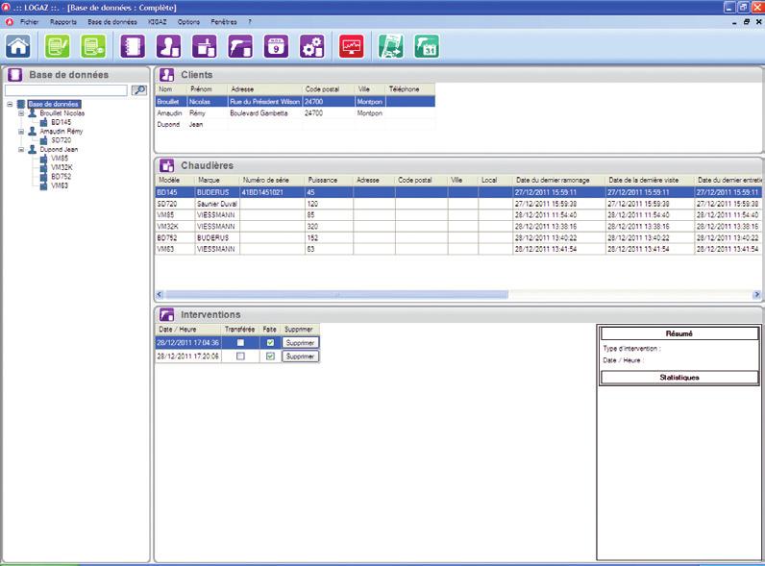The image size is (765, 566).
Task: Click the green transfer device icon
Action: 391,47
